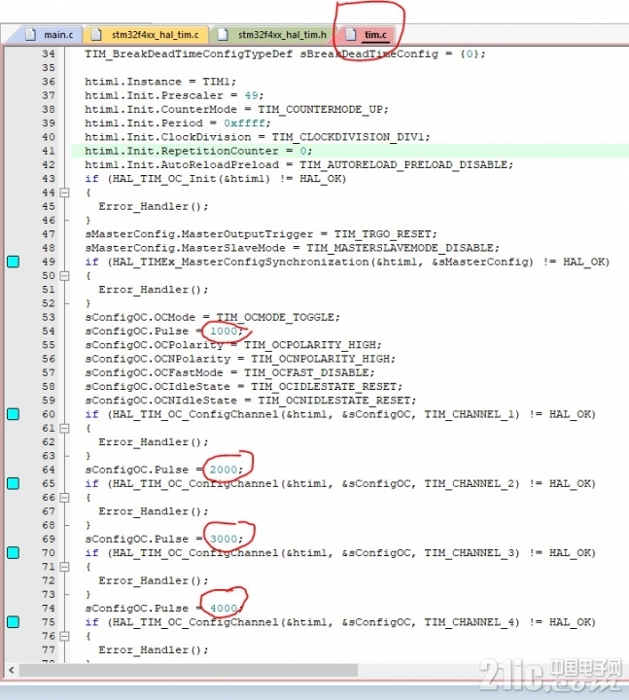Image resolution: width=629 pixels, height=700 pixels.
Task: Click TIM_OCFAST_DISABLE on line 57
Action: (306, 372)
